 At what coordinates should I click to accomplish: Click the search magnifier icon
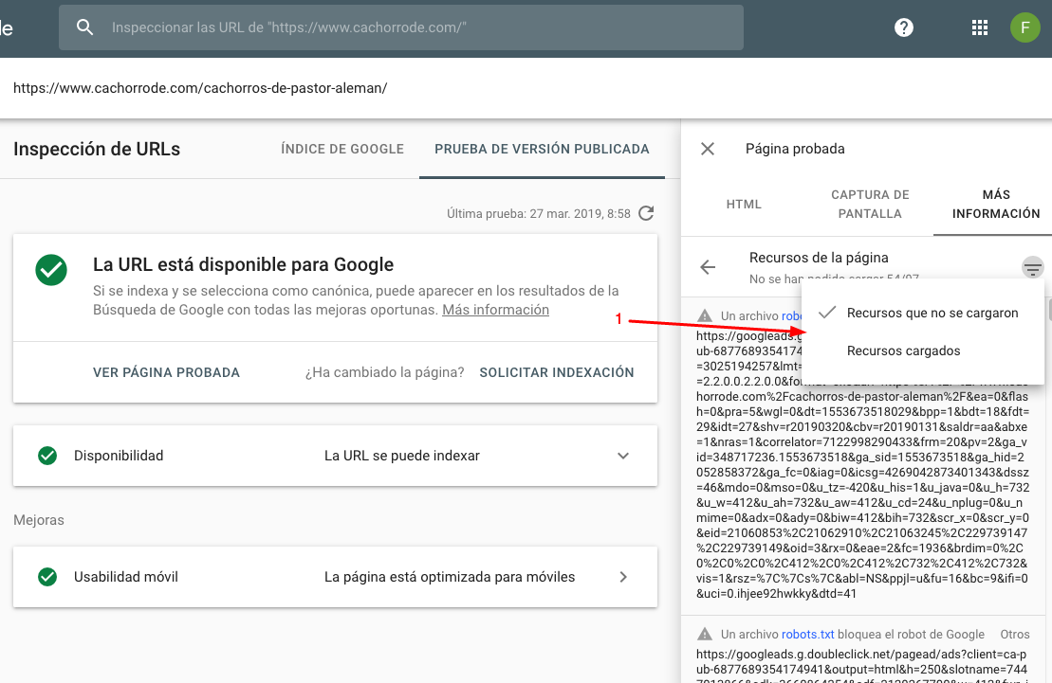(85, 27)
